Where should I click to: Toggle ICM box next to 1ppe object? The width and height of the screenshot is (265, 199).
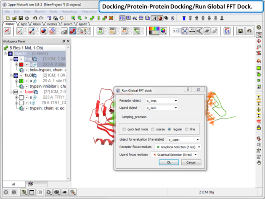tap(16, 92)
